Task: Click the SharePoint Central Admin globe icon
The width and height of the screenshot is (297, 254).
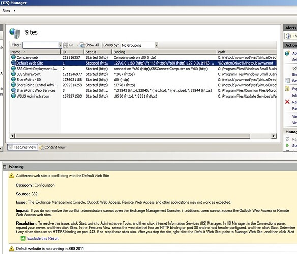Action: [x=13, y=85]
